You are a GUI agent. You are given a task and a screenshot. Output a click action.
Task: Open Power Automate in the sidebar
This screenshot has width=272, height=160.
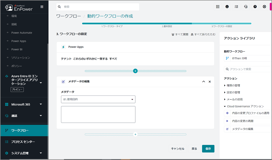click(x=22, y=33)
